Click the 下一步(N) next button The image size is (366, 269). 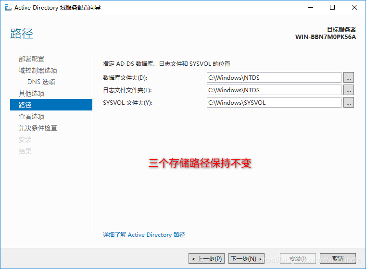coord(246,258)
